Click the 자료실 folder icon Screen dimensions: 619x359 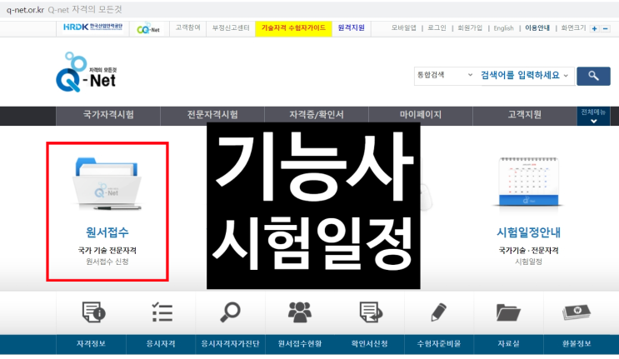point(508,312)
